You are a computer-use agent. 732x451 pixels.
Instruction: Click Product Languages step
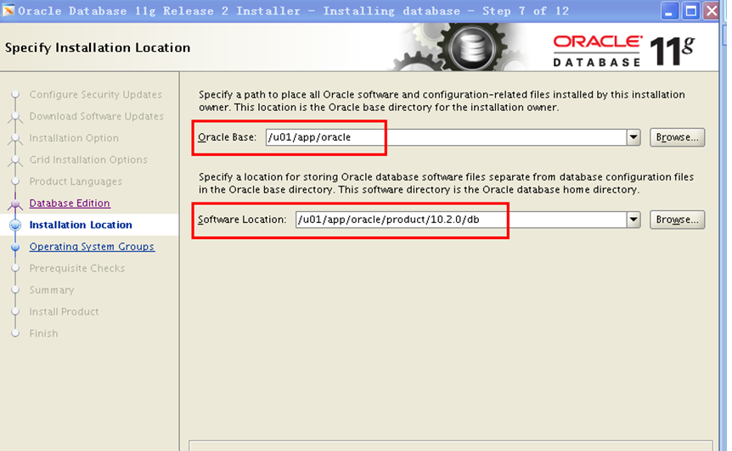pos(76,181)
